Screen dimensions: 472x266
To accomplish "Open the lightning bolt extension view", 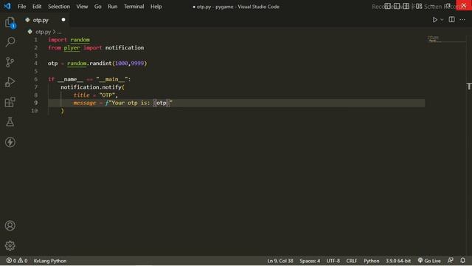I will pyautogui.click(x=10, y=142).
